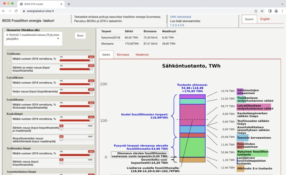
Task: Click the Nykyinen fossiiliton tuotanto legend label
Action: [252, 153]
